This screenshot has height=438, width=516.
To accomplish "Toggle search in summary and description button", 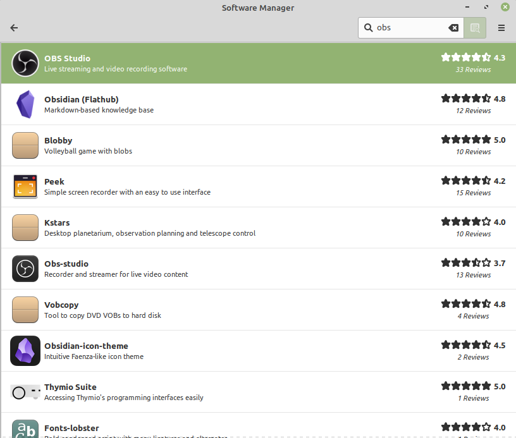I will [x=475, y=28].
